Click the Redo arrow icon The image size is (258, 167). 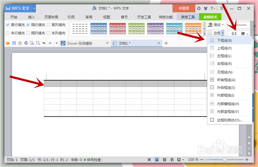50,43
